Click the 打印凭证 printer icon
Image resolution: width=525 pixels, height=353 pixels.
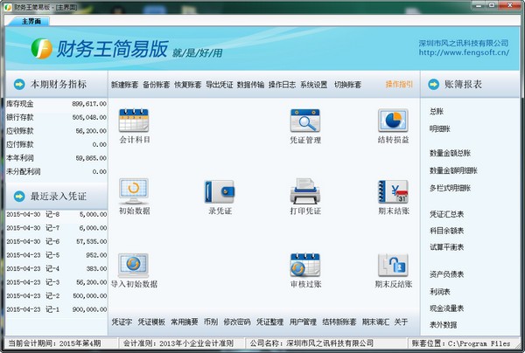(305, 192)
